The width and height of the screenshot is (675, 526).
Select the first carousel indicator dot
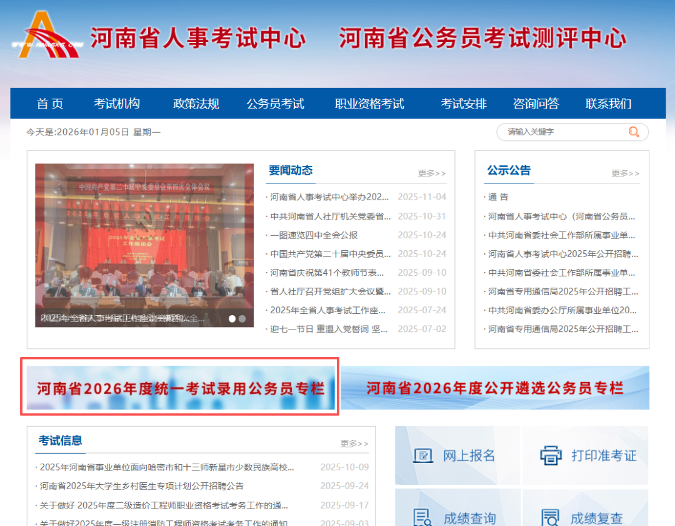click(x=232, y=318)
